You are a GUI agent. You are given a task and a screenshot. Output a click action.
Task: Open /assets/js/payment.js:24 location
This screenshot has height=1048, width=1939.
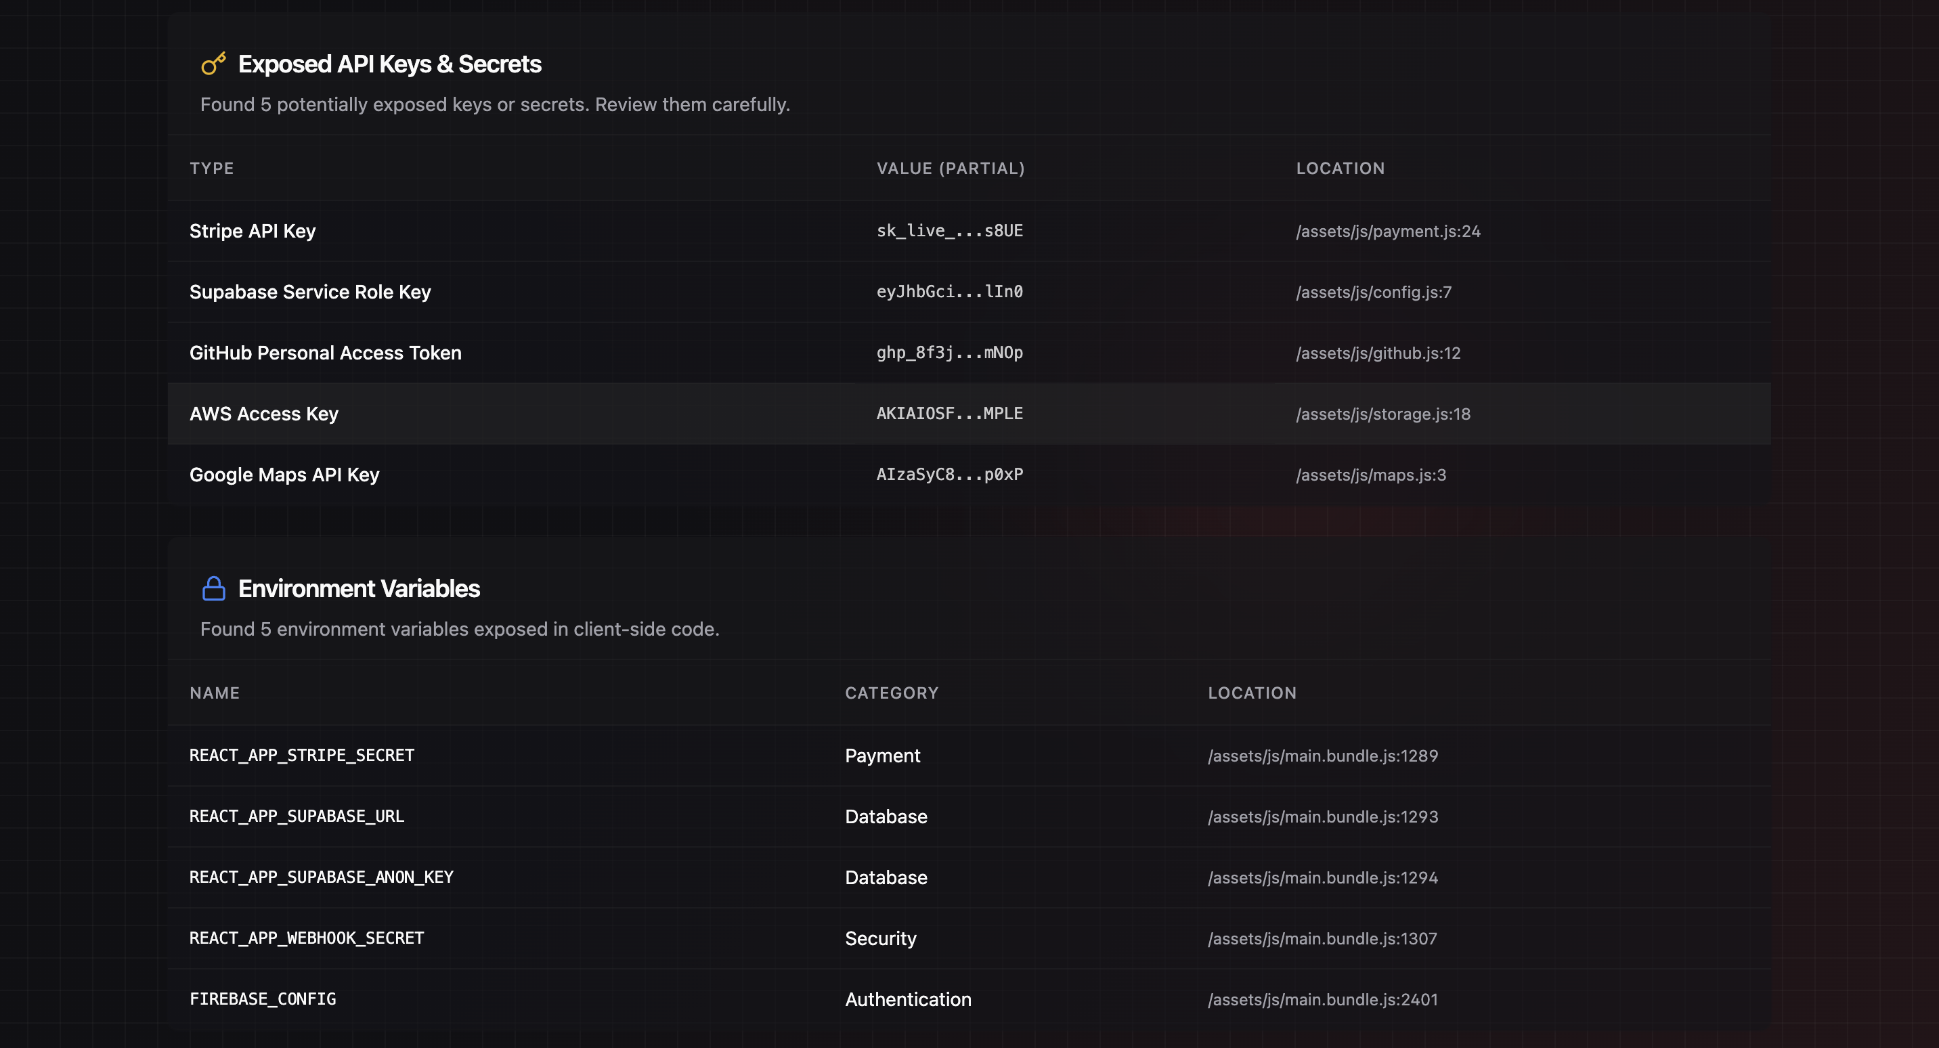pos(1387,231)
